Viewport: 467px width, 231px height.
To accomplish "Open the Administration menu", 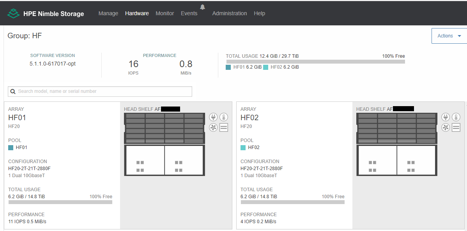I will (230, 13).
